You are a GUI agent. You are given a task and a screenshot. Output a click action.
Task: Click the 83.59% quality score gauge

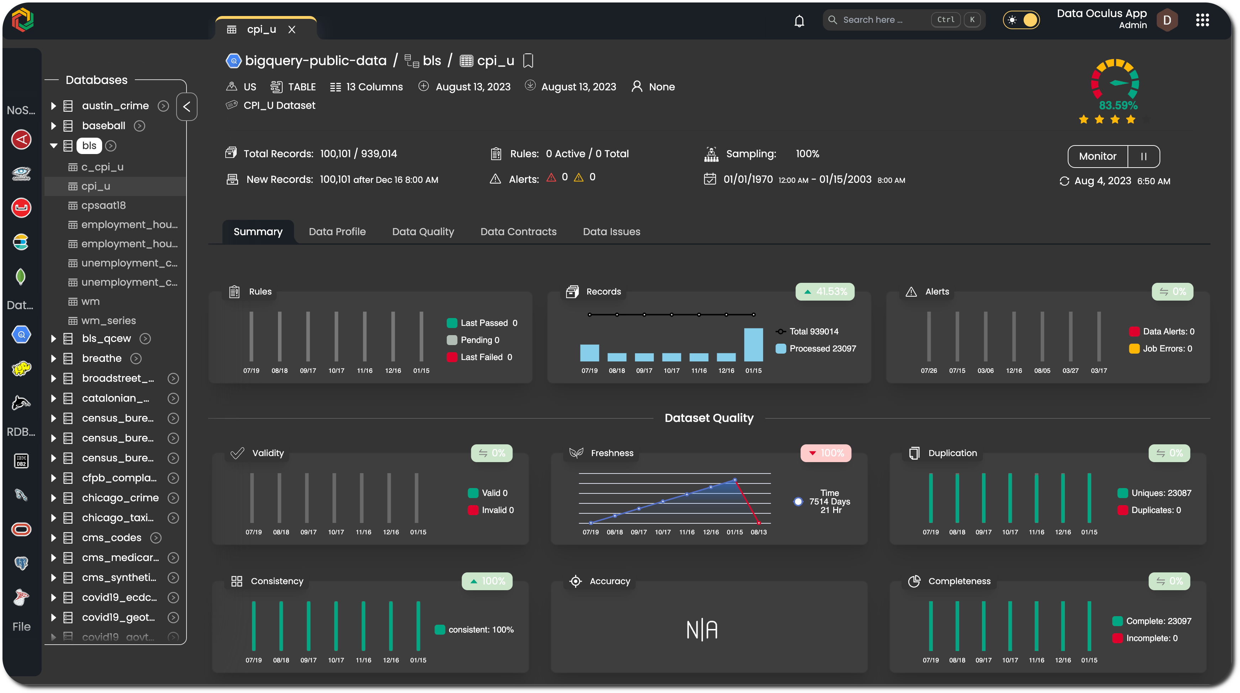pos(1115,85)
